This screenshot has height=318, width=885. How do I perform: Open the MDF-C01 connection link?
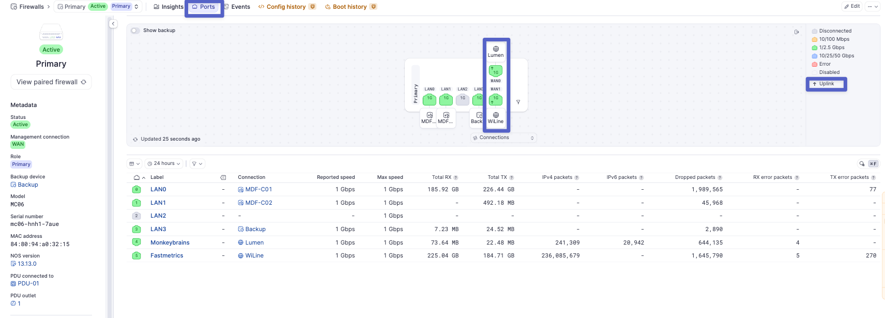point(258,189)
